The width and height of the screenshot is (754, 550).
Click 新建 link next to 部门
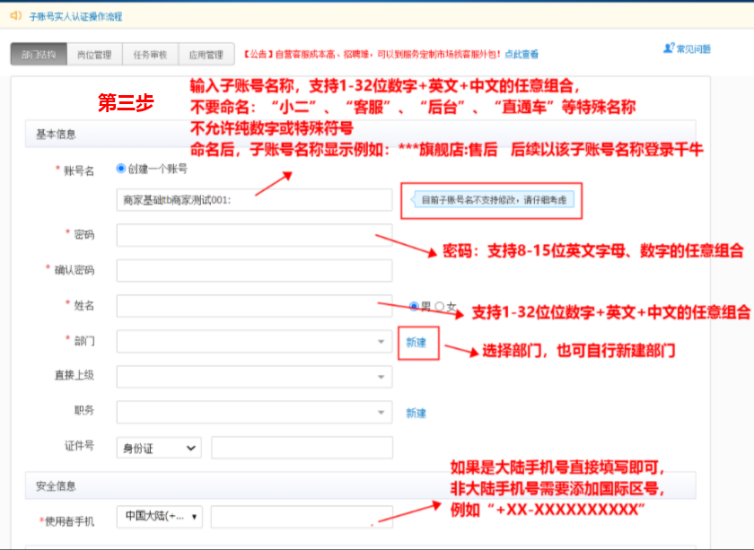tap(416, 342)
